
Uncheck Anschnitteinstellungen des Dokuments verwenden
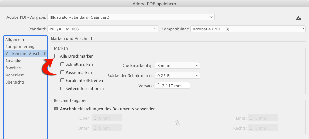click(56, 109)
